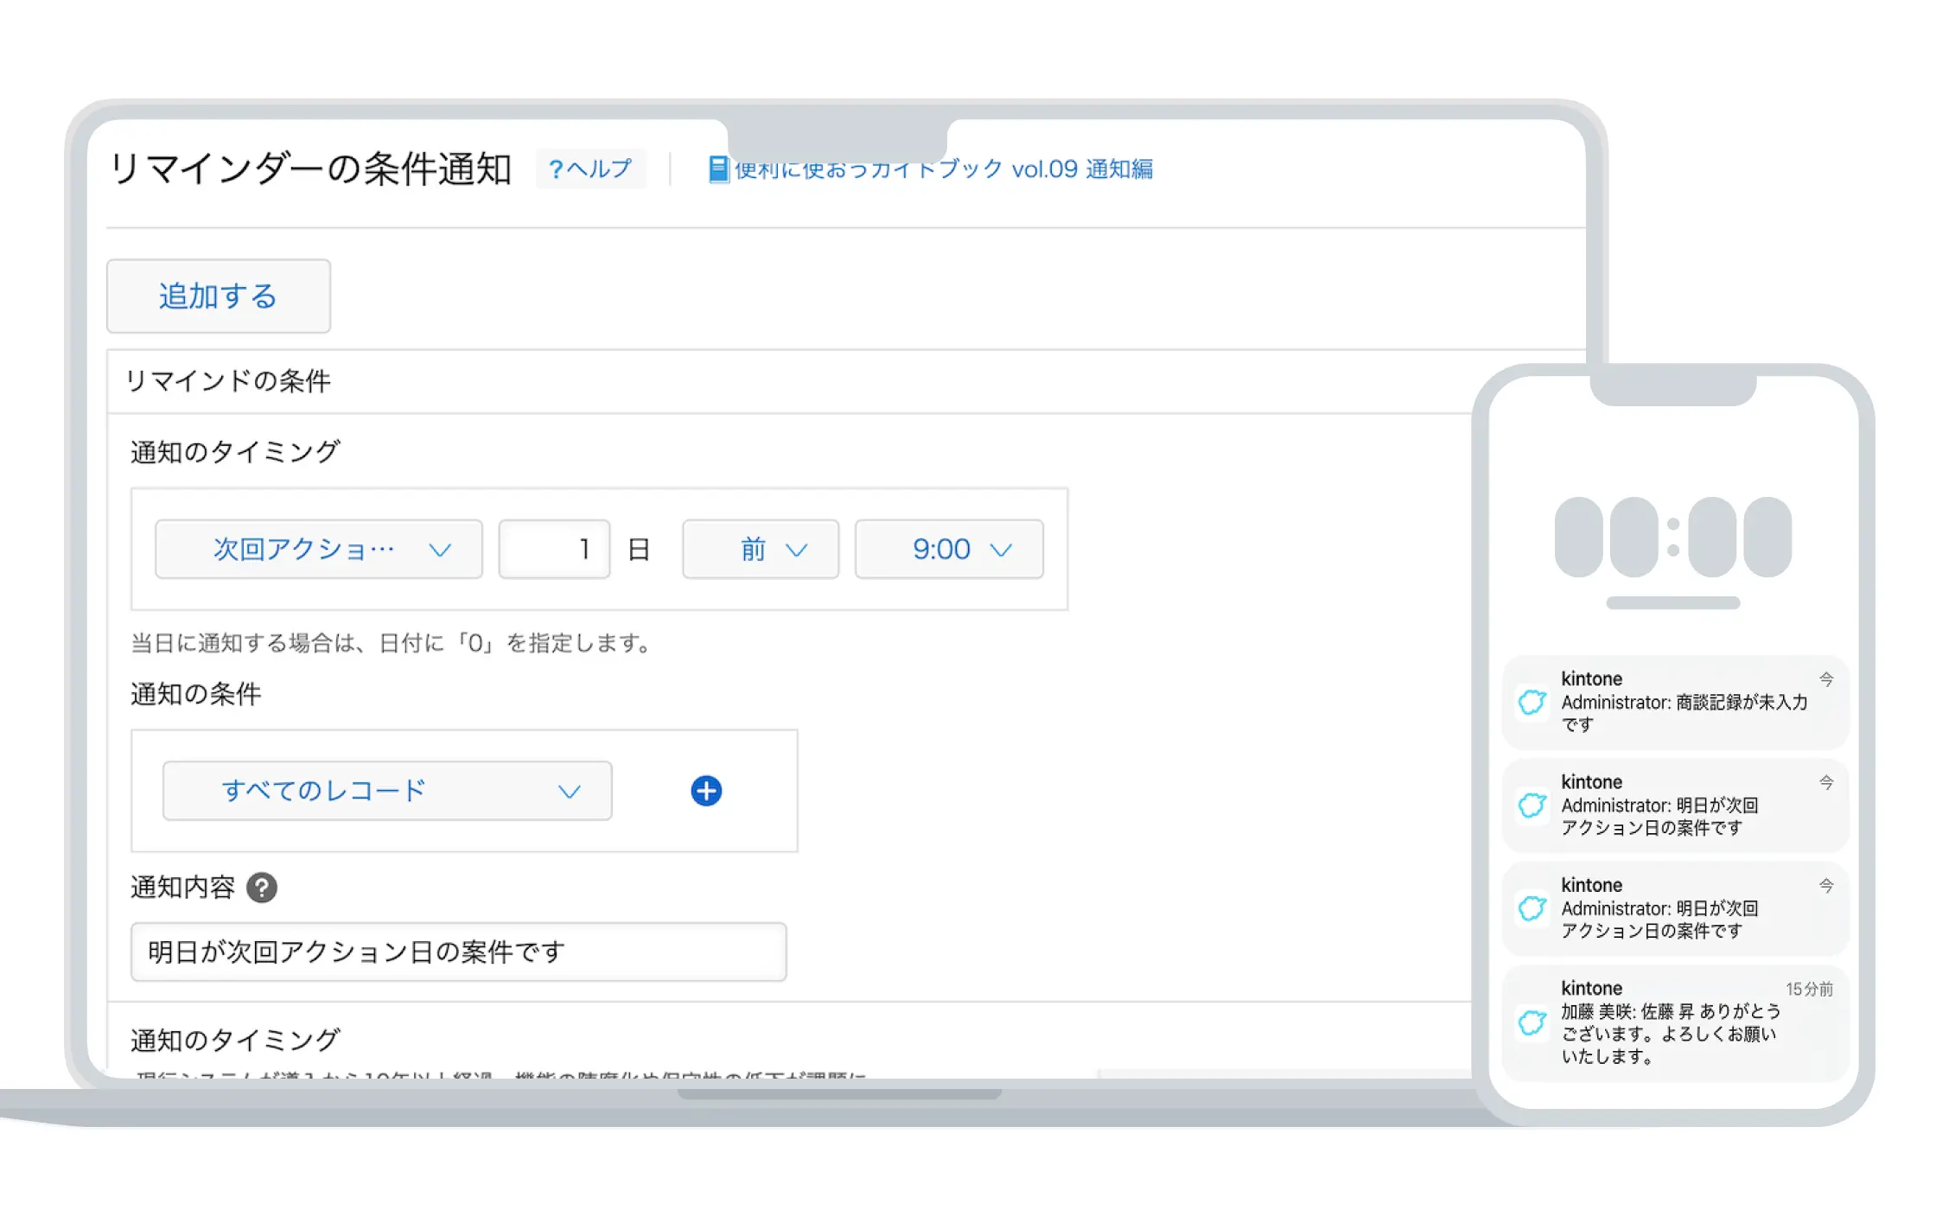Click kintone icon in the third notification
The height and width of the screenshot is (1210, 1936).
[1532, 908]
